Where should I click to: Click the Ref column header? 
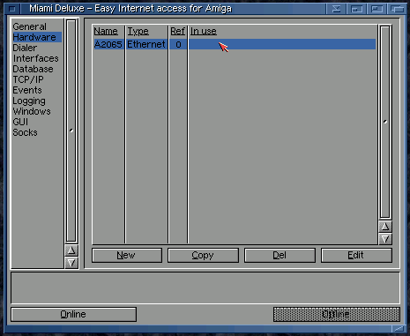point(177,31)
